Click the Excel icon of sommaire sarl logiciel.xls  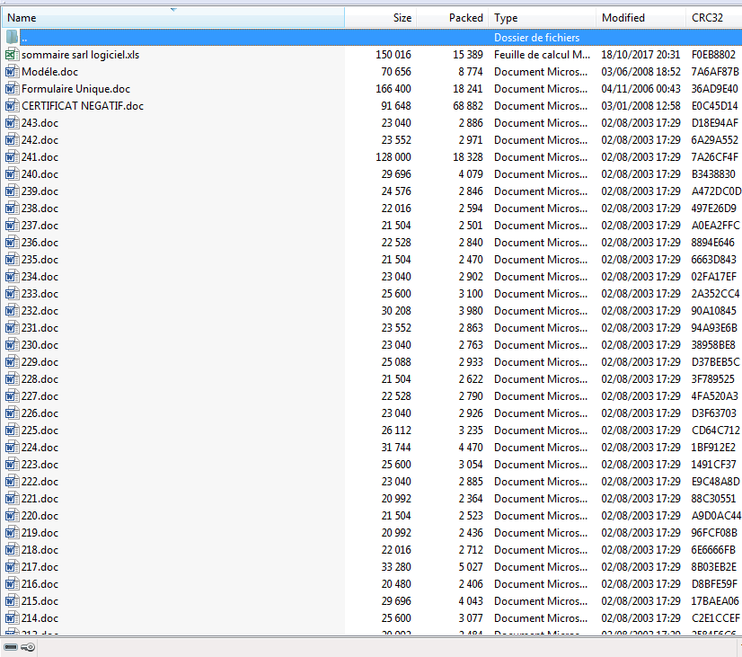12,55
